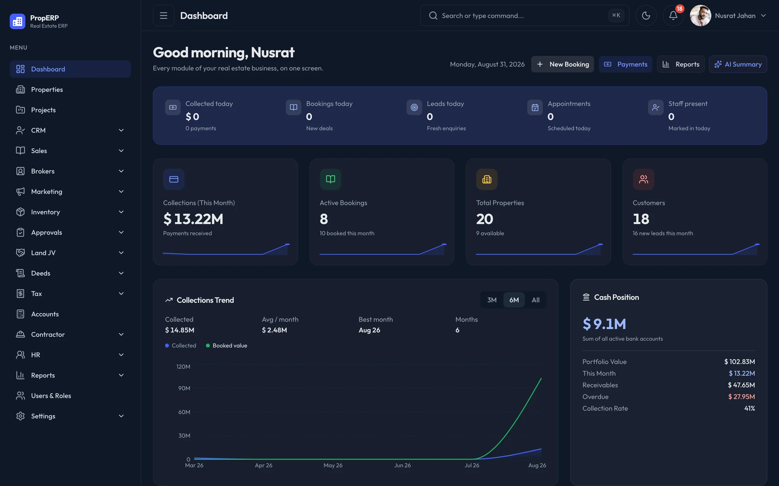Open user menu chevron beside Nusrat Jahan
The width and height of the screenshot is (779, 486).
click(763, 16)
